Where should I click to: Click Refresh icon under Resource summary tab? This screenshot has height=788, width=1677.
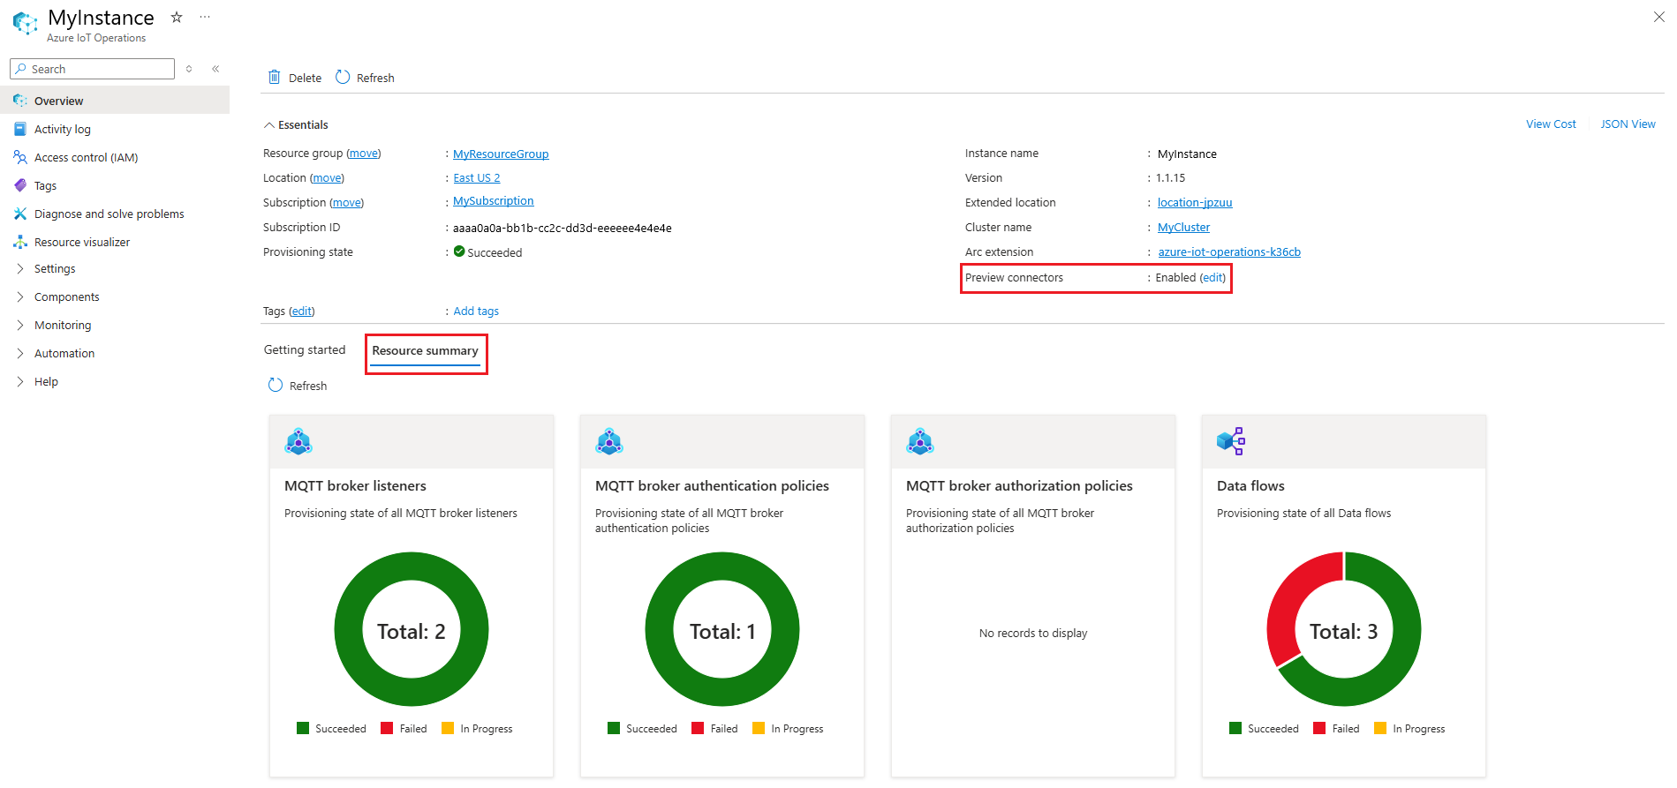coord(276,385)
